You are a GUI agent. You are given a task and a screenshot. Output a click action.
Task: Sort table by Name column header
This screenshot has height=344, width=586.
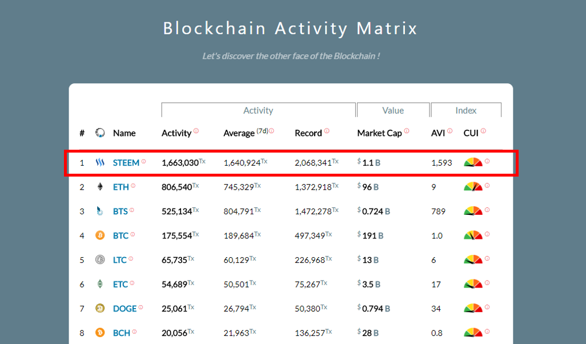[125, 133]
